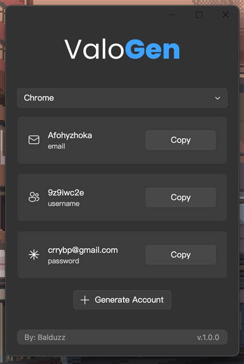This screenshot has width=244, height=364.
Task: Minimize the ValoGen window
Action: 172,14
